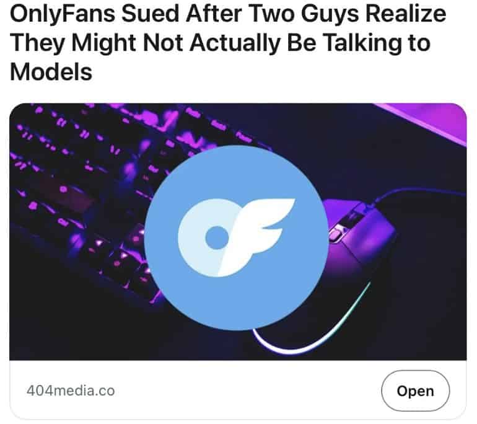
Task: Tap the blue OnlyFans logo circle
Action: (237, 237)
